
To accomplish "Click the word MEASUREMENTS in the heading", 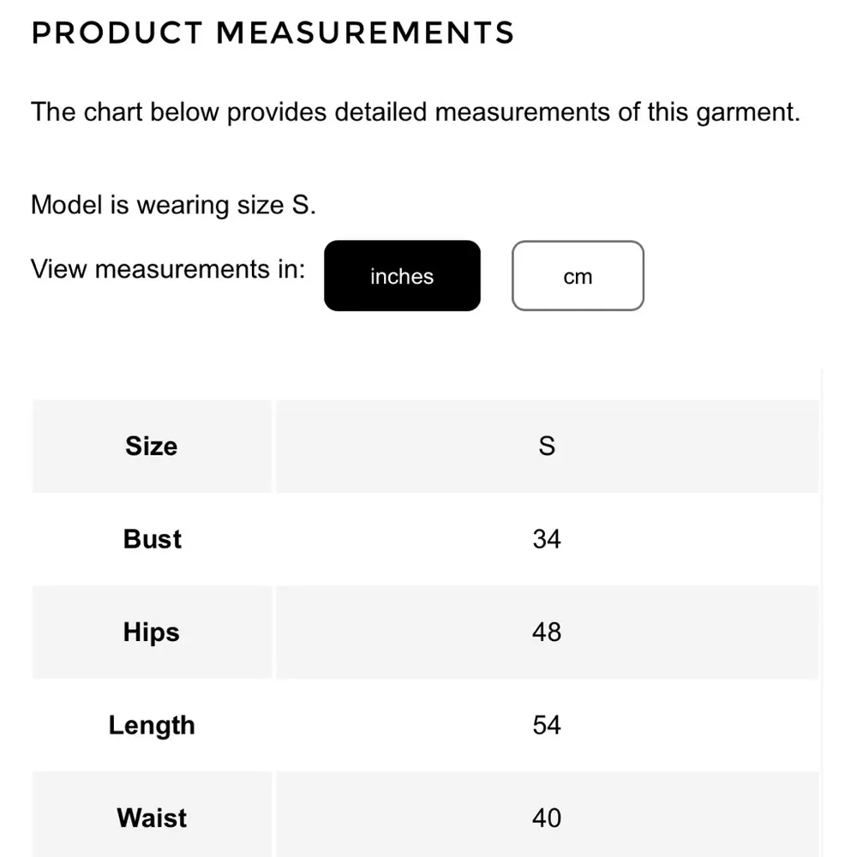I will click(x=365, y=33).
